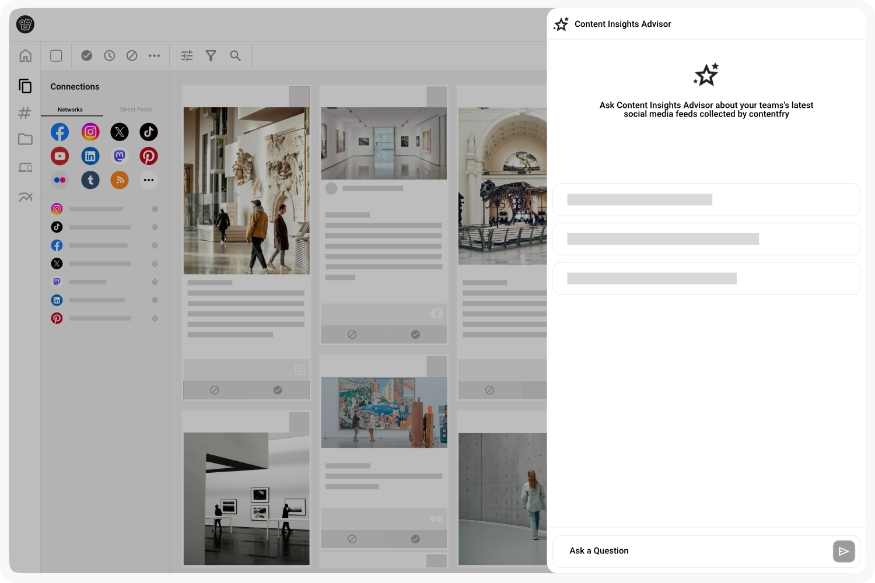Click the YouTube network icon
Viewport: 875px width, 583px height.
(60, 156)
